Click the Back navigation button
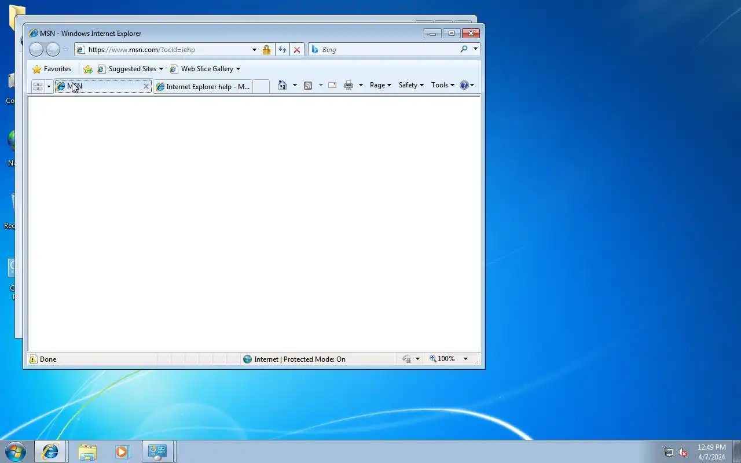The image size is (741, 463). click(36, 50)
